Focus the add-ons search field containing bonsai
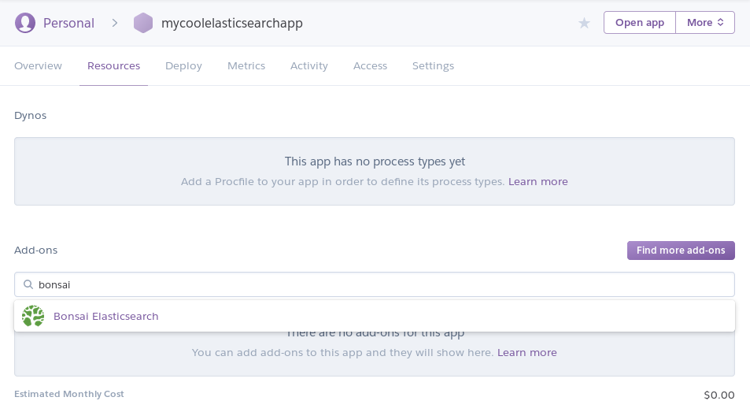 coord(375,284)
